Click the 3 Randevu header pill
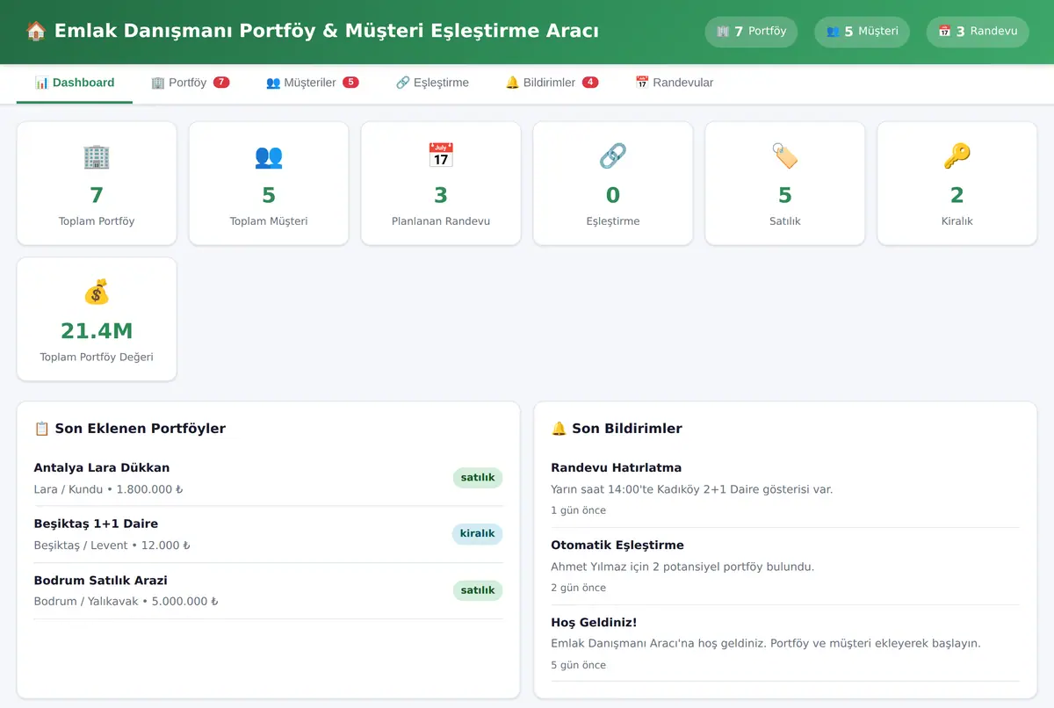 [978, 32]
